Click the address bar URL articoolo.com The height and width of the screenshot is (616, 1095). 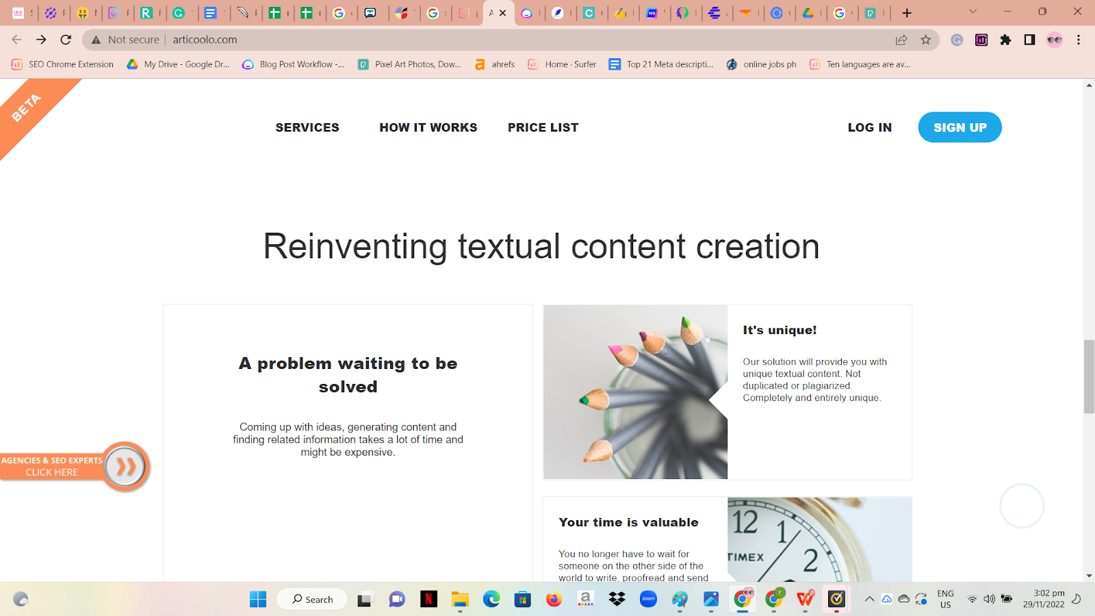pos(205,40)
